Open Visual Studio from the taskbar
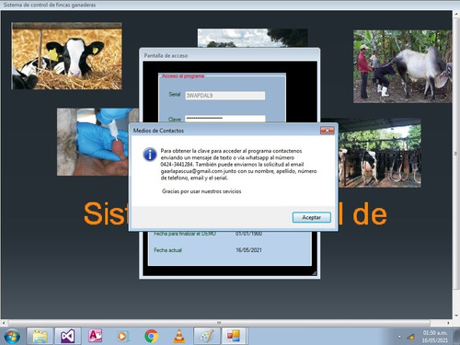Screen dimensions: 460x345 pos(68,336)
